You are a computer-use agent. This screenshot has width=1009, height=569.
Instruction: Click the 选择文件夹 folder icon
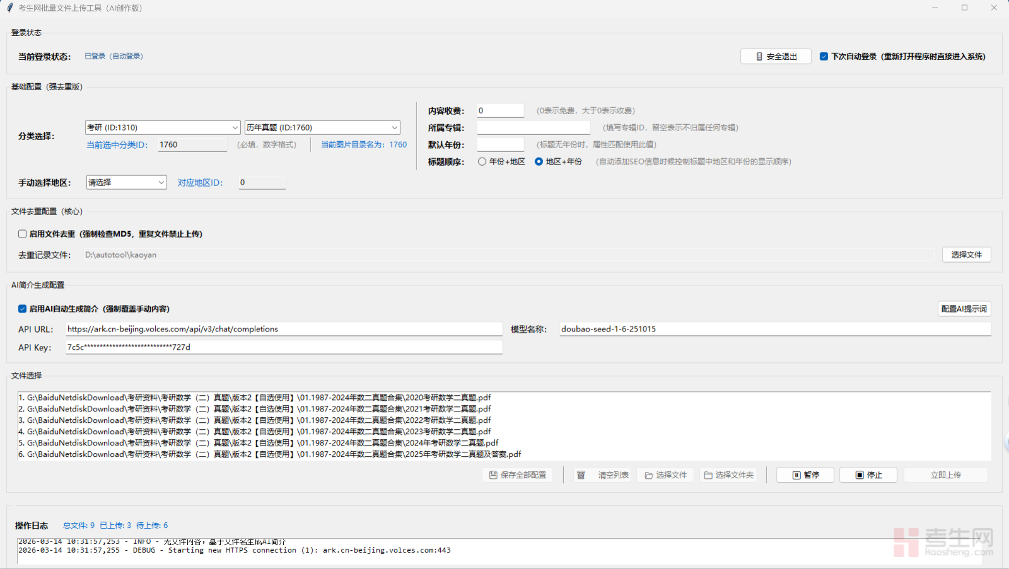(708, 475)
